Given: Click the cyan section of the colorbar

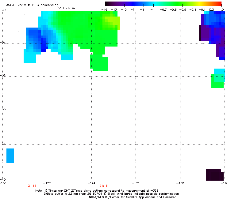Looking at the screenshot, I should tap(155, 4).
